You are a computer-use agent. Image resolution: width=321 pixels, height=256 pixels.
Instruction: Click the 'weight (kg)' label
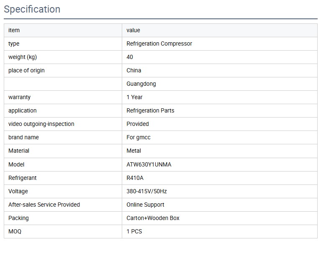(x=23, y=57)
